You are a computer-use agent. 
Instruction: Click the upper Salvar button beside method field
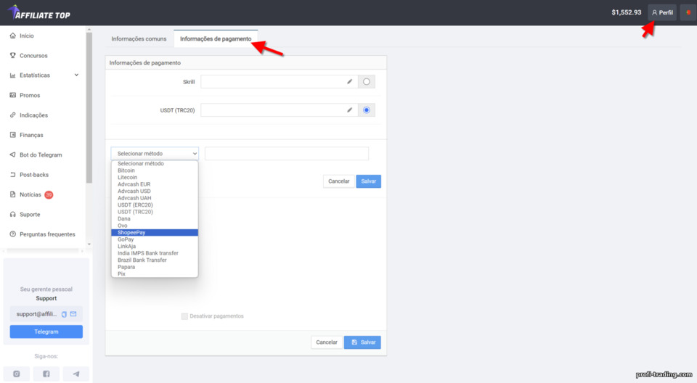coord(369,181)
